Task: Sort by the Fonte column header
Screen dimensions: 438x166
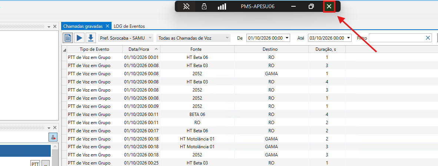Action: tap(198, 49)
